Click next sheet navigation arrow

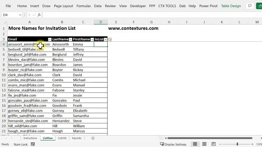[12, 138]
